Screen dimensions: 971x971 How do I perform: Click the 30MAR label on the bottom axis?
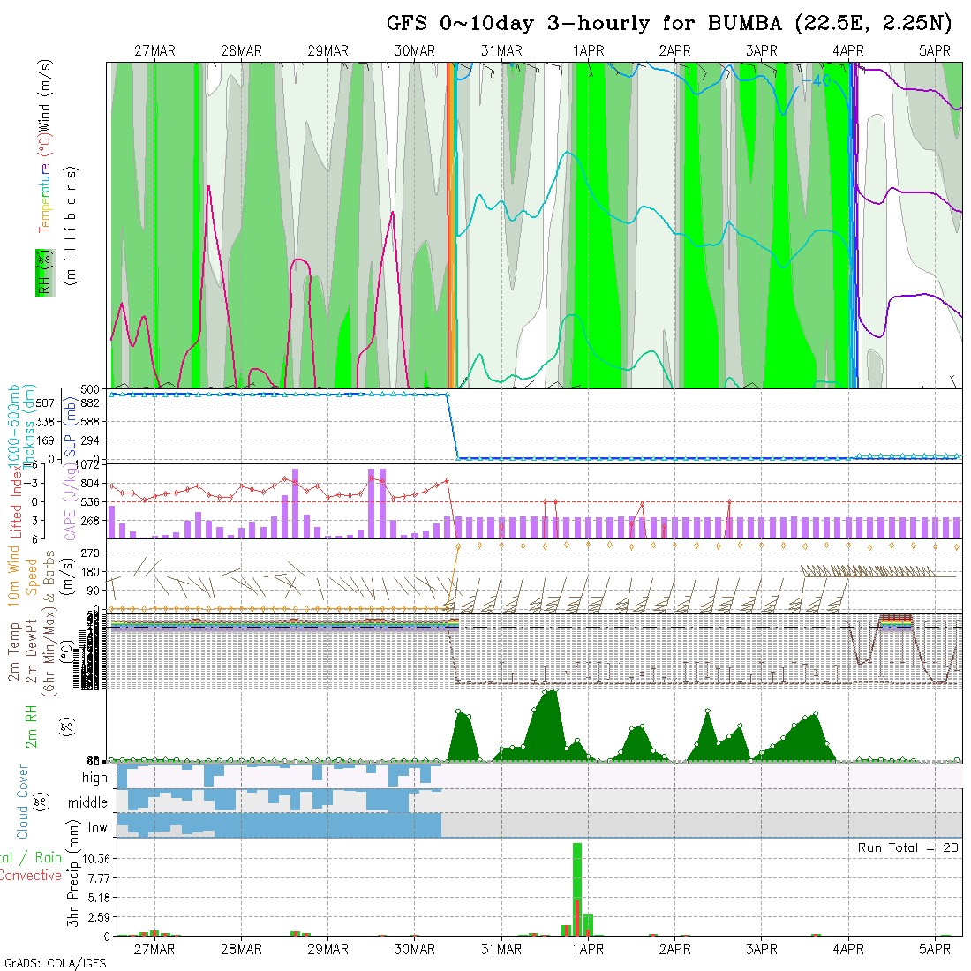(x=415, y=949)
